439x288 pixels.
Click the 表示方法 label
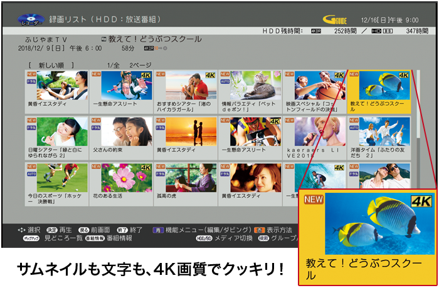279,230
